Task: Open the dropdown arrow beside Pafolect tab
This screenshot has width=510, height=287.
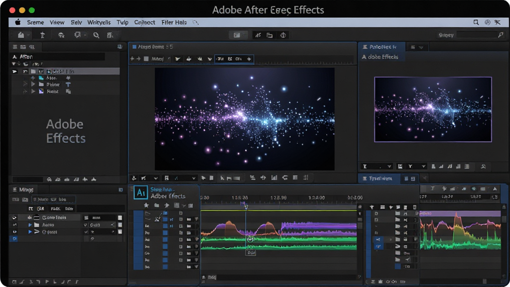Action: [x=421, y=47]
